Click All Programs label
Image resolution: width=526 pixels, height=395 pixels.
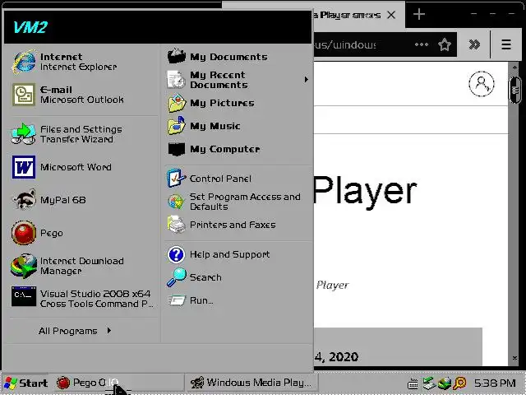pyautogui.click(x=67, y=331)
